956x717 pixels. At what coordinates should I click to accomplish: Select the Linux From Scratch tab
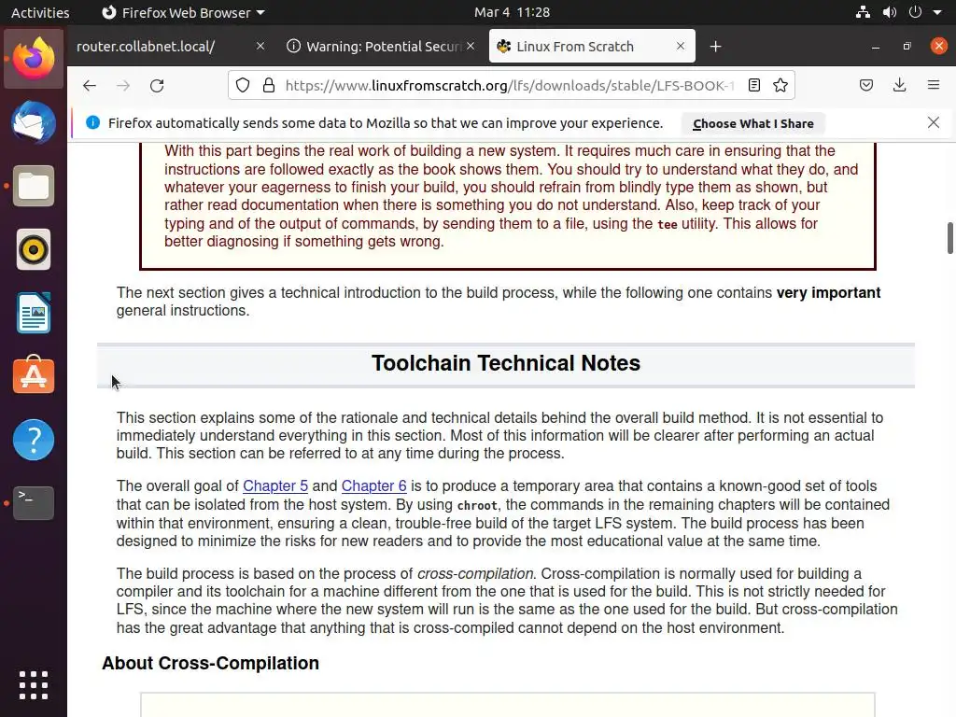pyautogui.click(x=591, y=47)
